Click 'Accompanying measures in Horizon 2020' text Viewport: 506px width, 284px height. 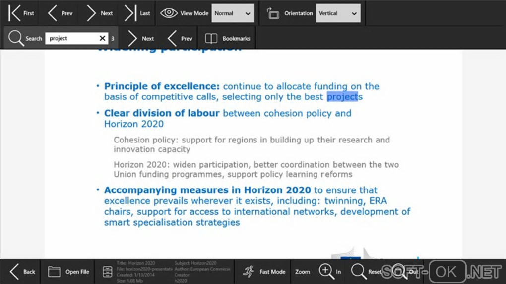[x=207, y=190]
